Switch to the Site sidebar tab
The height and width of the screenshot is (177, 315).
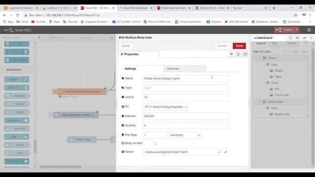[274, 43]
